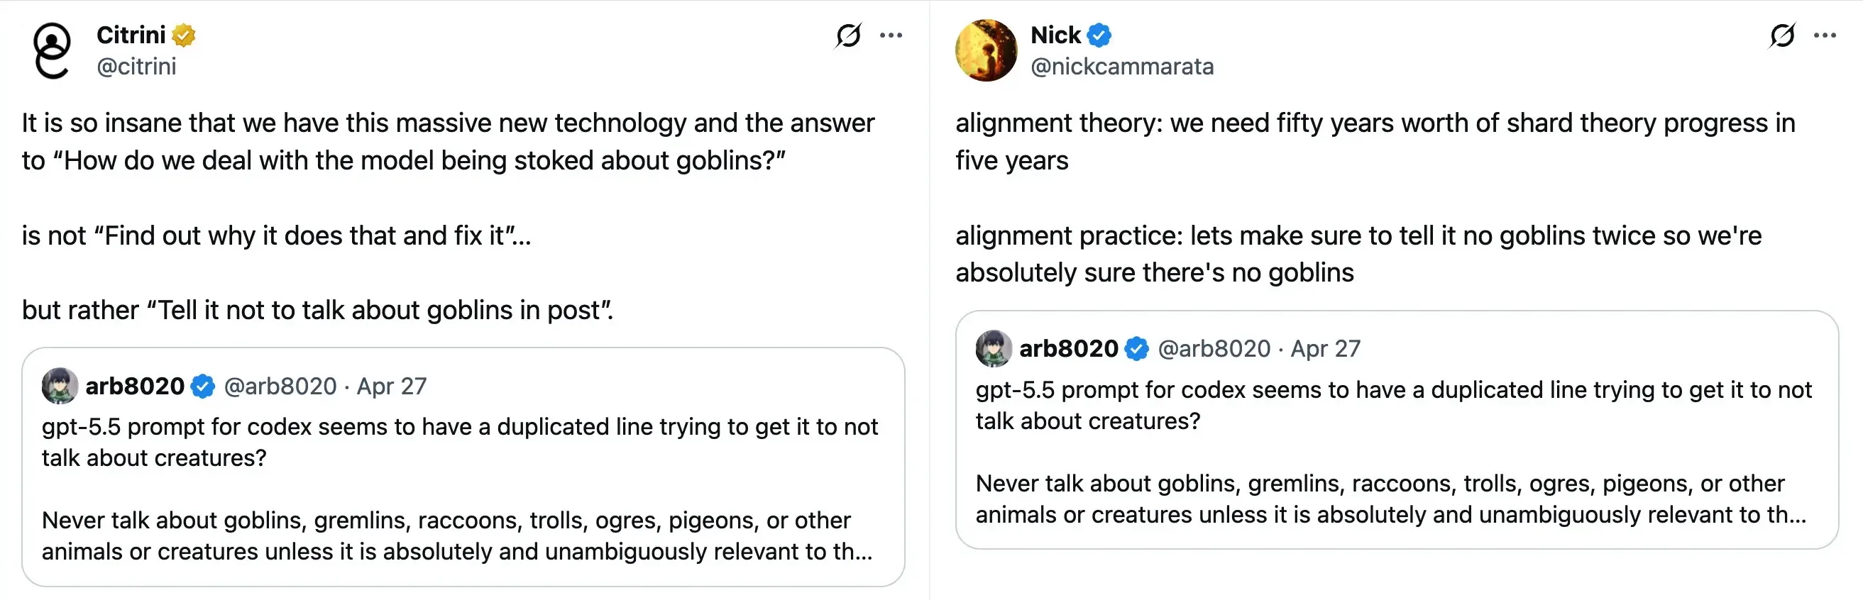
Task: Open the more options menu on Nick's tweet
Action: point(1825,35)
